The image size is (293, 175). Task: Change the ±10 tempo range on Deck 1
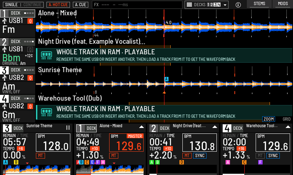pos(95,149)
